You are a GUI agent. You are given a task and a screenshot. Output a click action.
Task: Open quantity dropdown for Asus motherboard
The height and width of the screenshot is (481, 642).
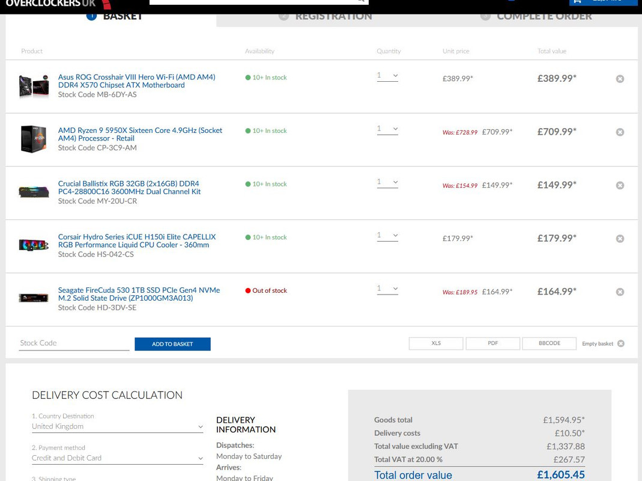coord(387,76)
